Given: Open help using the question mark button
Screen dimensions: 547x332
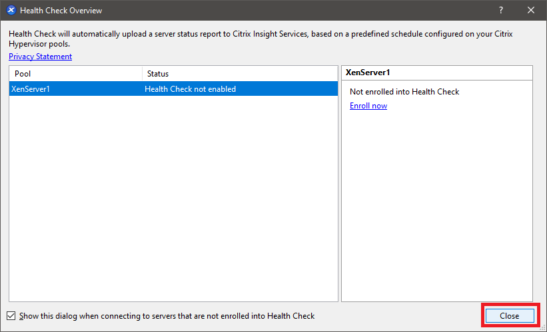Looking at the screenshot, I should (x=500, y=11).
